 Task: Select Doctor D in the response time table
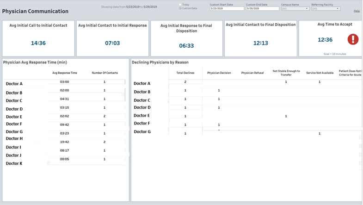pos(14,109)
